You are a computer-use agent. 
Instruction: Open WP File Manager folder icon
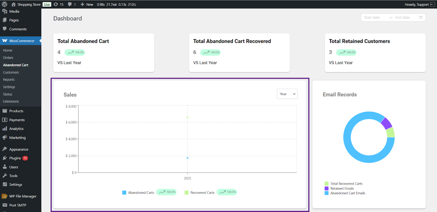pyautogui.click(x=5, y=196)
